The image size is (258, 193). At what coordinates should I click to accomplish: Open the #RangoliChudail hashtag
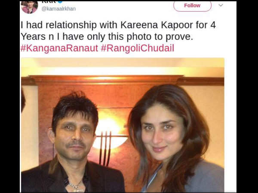(138, 48)
